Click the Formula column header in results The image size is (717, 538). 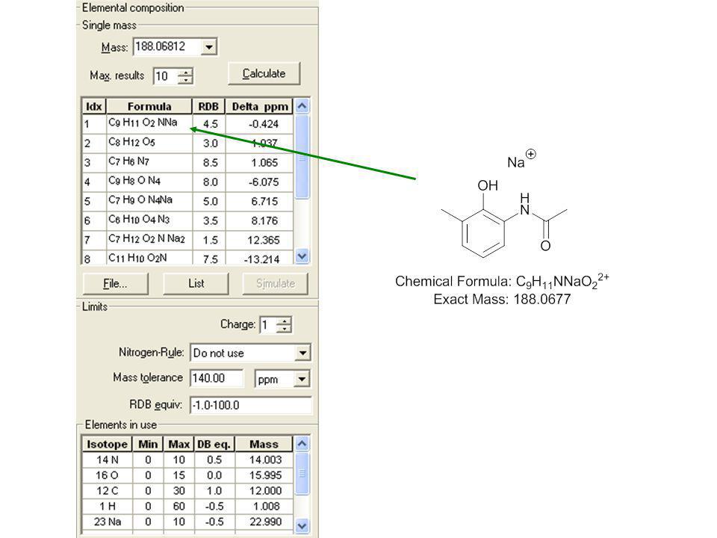click(x=149, y=107)
